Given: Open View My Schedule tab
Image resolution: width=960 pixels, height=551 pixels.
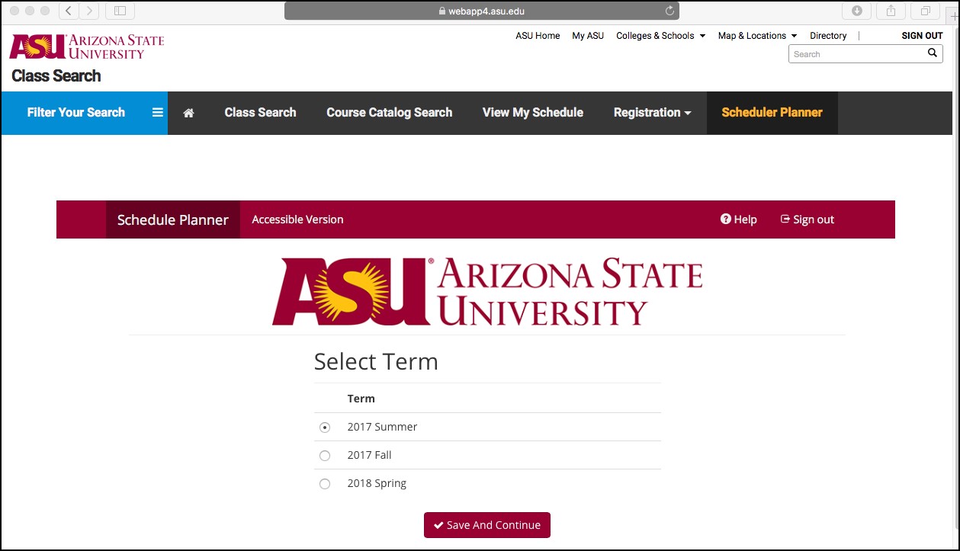Looking at the screenshot, I should [x=532, y=113].
